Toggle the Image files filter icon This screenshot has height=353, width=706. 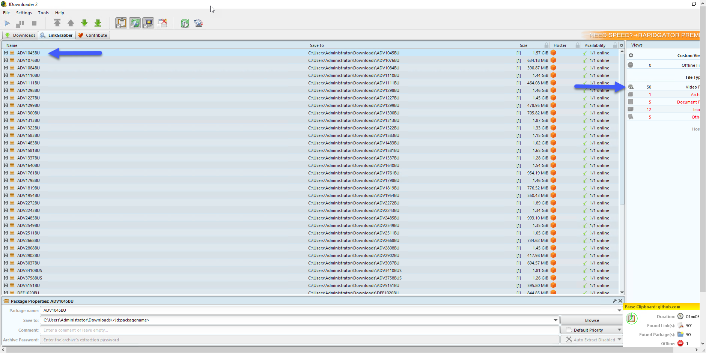click(x=631, y=109)
